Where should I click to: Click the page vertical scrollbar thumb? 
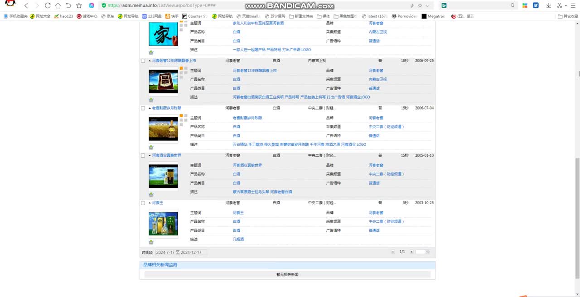(x=577, y=217)
